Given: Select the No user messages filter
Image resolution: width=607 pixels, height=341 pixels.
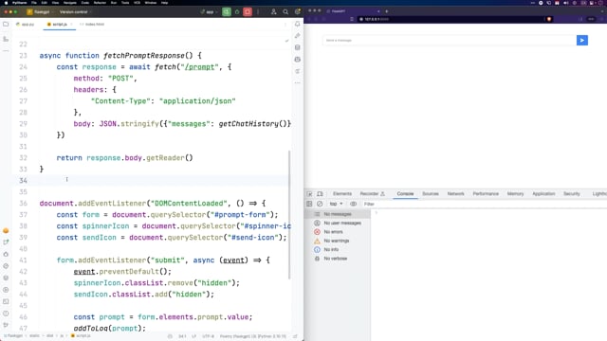Looking at the screenshot, I should pos(338,224).
